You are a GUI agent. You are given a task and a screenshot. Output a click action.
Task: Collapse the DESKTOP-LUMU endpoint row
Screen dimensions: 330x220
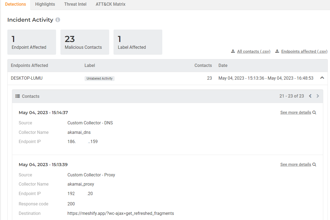click(x=322, y=78)
